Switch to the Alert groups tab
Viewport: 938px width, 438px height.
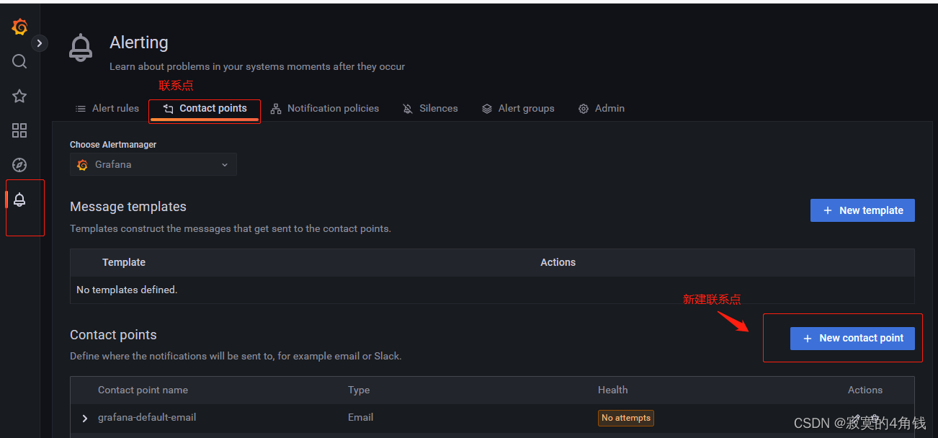pyautogui.click(x=518, y=108)
